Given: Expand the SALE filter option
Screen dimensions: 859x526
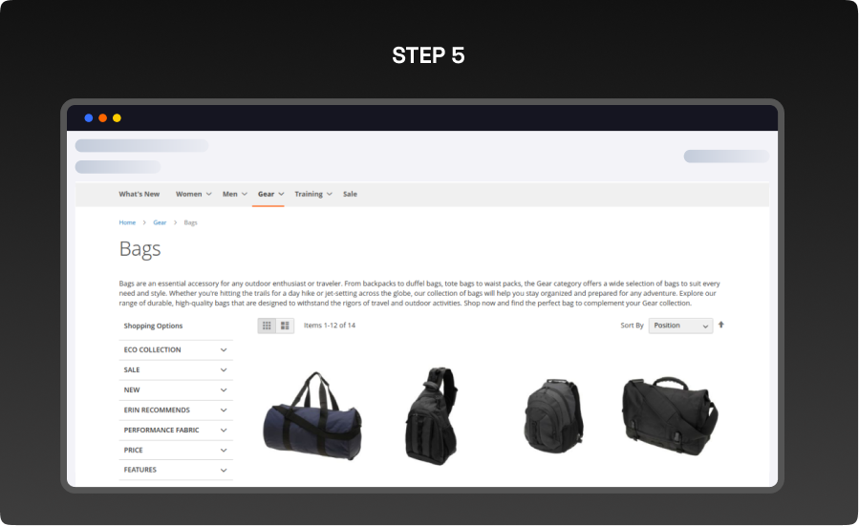Looking at the screenshot, I should pyautogui.click(x=176, y=370).
